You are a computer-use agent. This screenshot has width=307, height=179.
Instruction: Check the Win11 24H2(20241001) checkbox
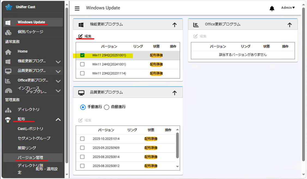(x=82, y=64)
